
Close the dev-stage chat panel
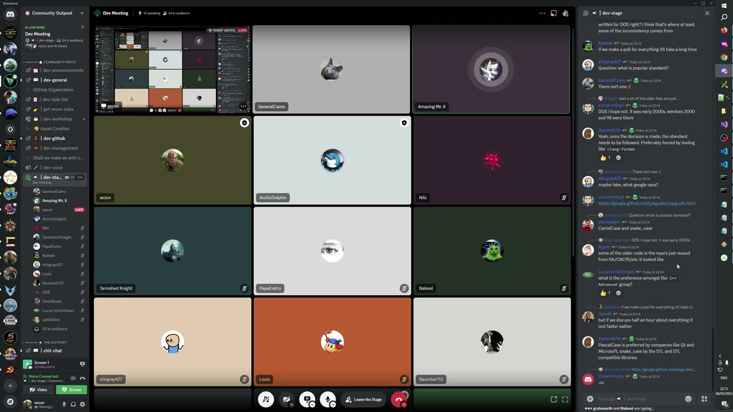[707, 13]
